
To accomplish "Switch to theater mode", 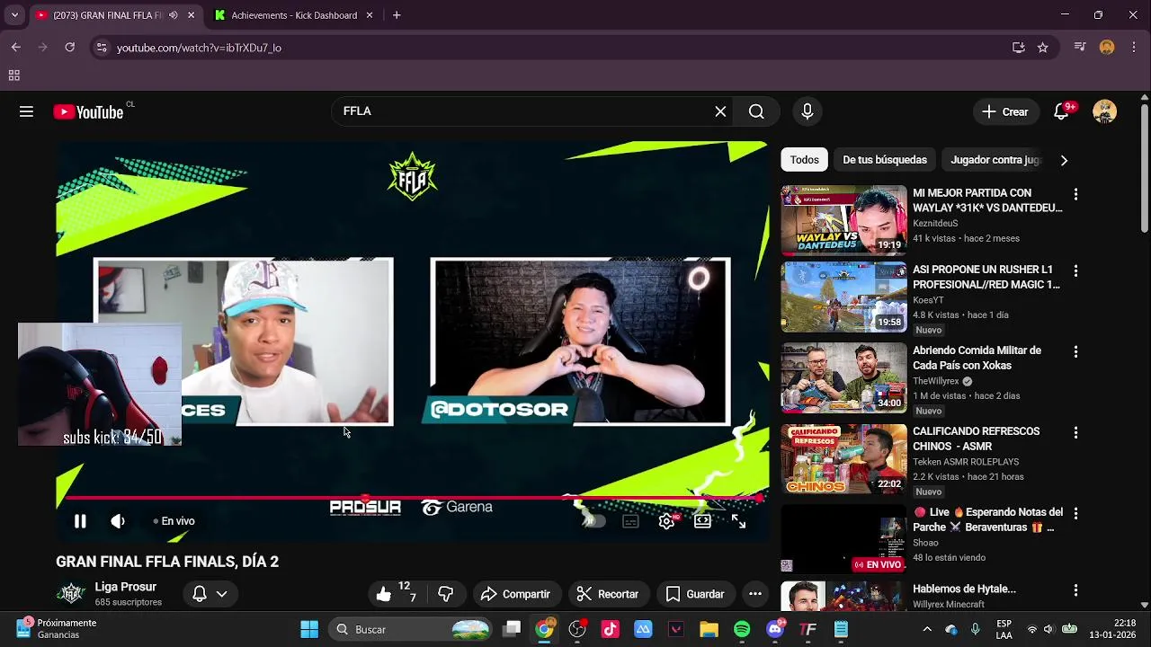I will (702, 521).
